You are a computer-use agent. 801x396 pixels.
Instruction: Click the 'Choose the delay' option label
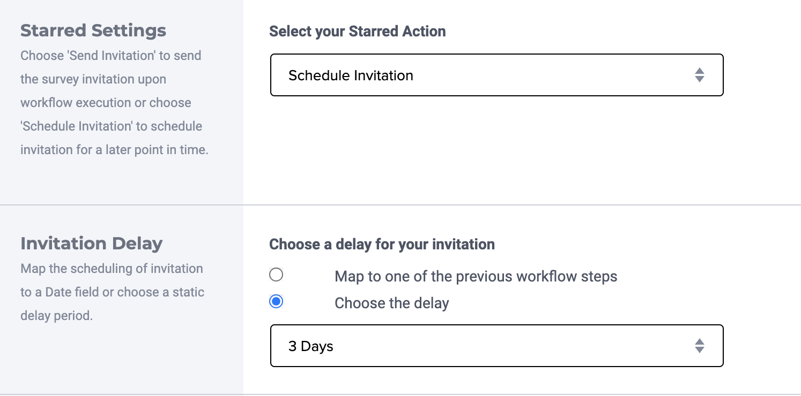click(x=391, y=303)
